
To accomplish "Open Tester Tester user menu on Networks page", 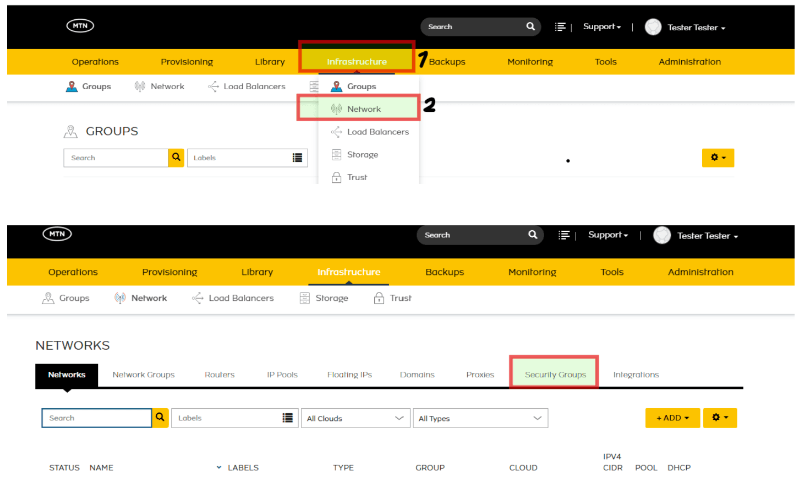I will pyautogui.click(x=708, y=236).
